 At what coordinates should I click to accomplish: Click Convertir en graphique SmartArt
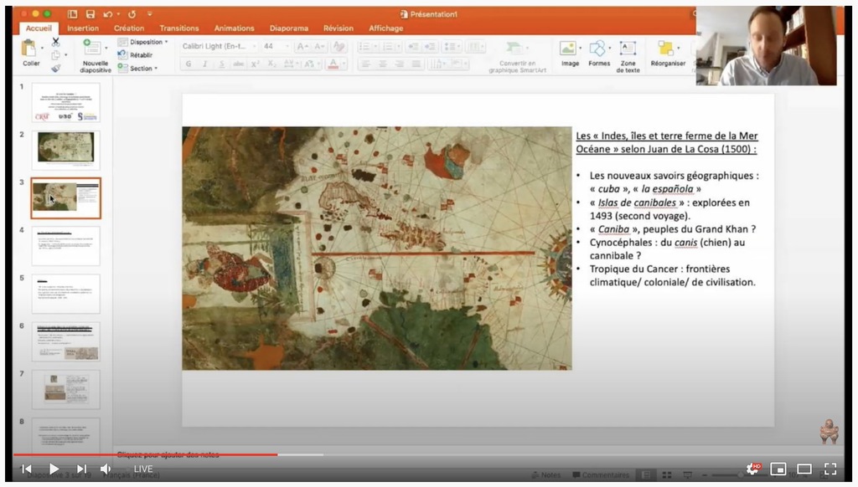517,57
